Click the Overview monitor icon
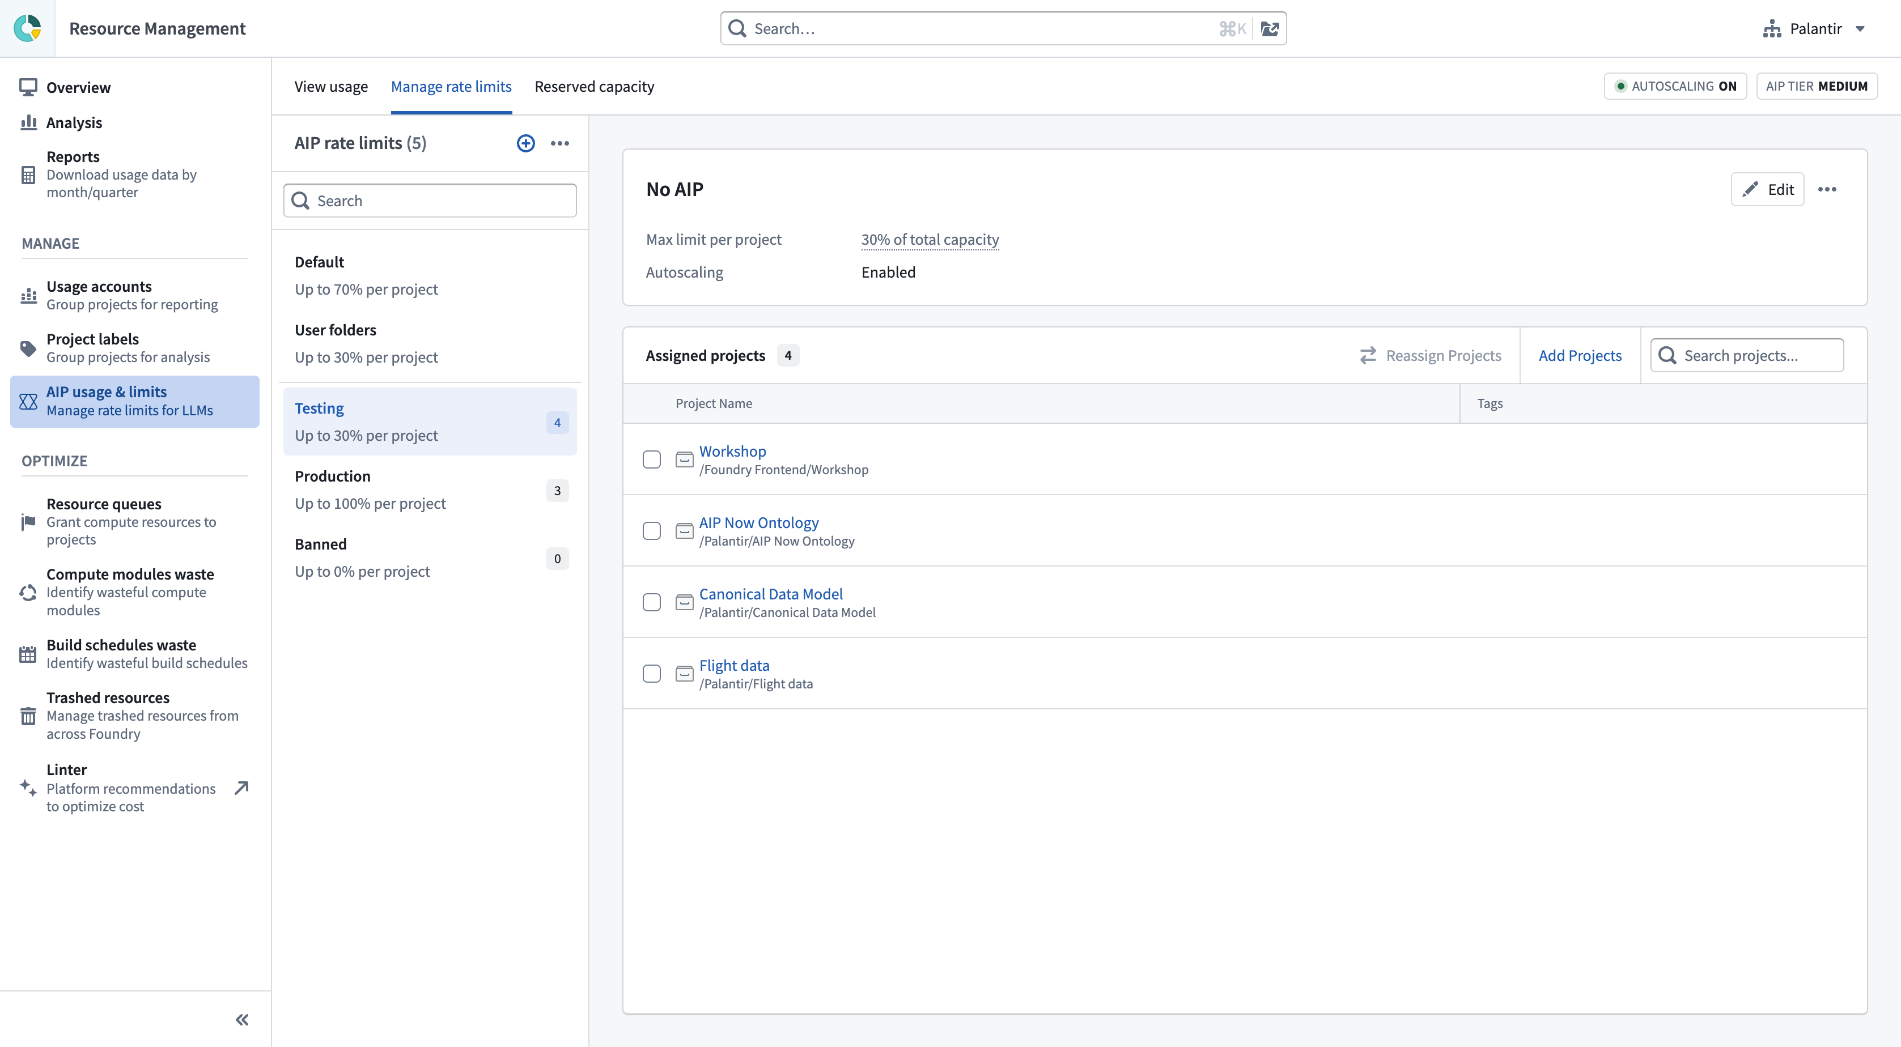Image resolution: width=1901 pixels, height=1047 pixels. pyautogui.click(x=28, y=88)
